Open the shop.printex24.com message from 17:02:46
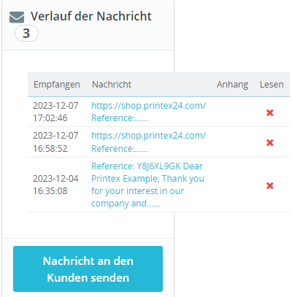 tap(148, 112)
